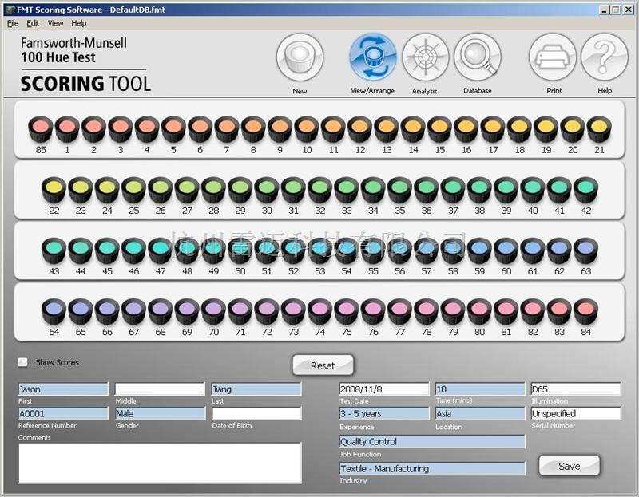This screenshot has width=639, height=497.
Task: Click the First name field containing Jason
Action: click(64, 389)
